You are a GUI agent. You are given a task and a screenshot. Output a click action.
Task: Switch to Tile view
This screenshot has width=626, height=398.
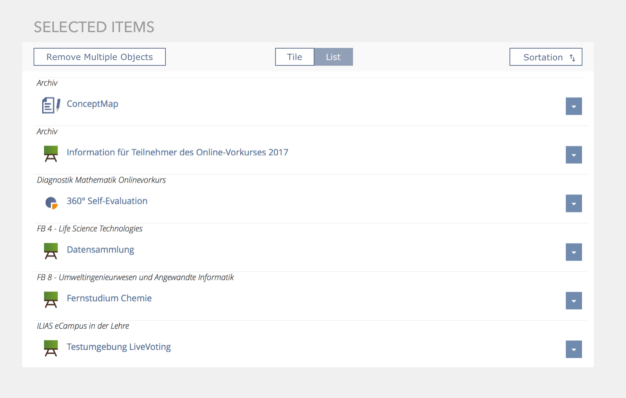point(294,57)
